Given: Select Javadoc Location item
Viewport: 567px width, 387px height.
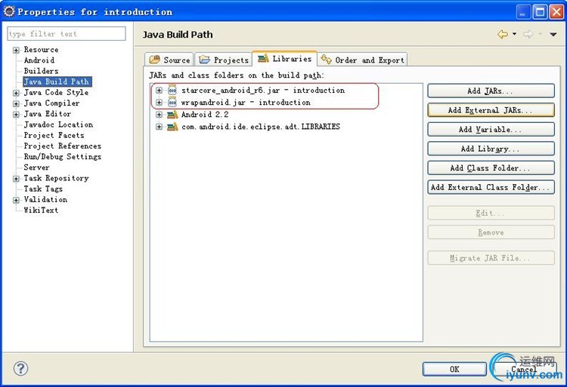Looking at the screenshot, I should point(58,124).
